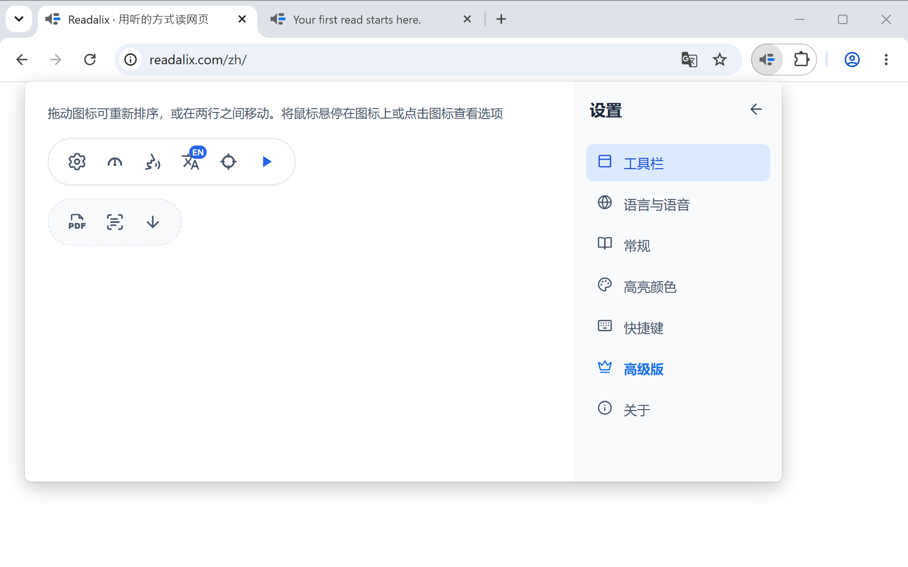Close the 'Your first read starts here.' tab
Viewport: 908px width, 567px height.
coord(467,19)
